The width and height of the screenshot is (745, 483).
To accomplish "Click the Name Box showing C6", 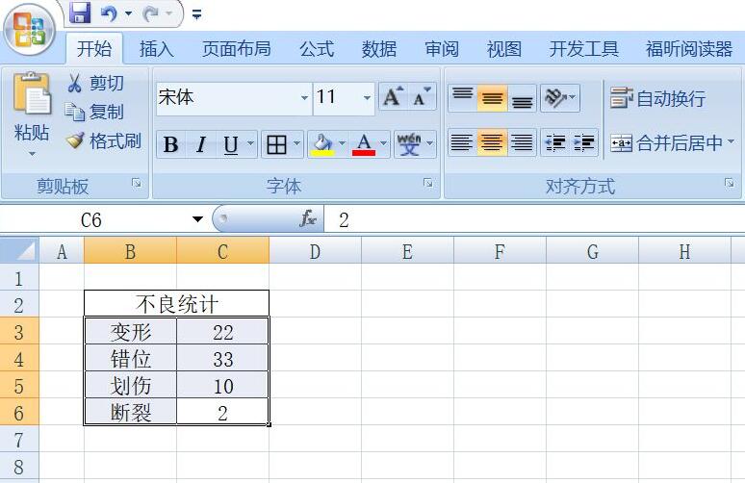I will tap(93, 220).
